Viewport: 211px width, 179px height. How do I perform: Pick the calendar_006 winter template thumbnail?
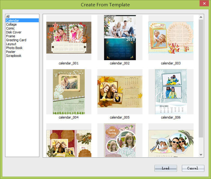pos(171,92)
